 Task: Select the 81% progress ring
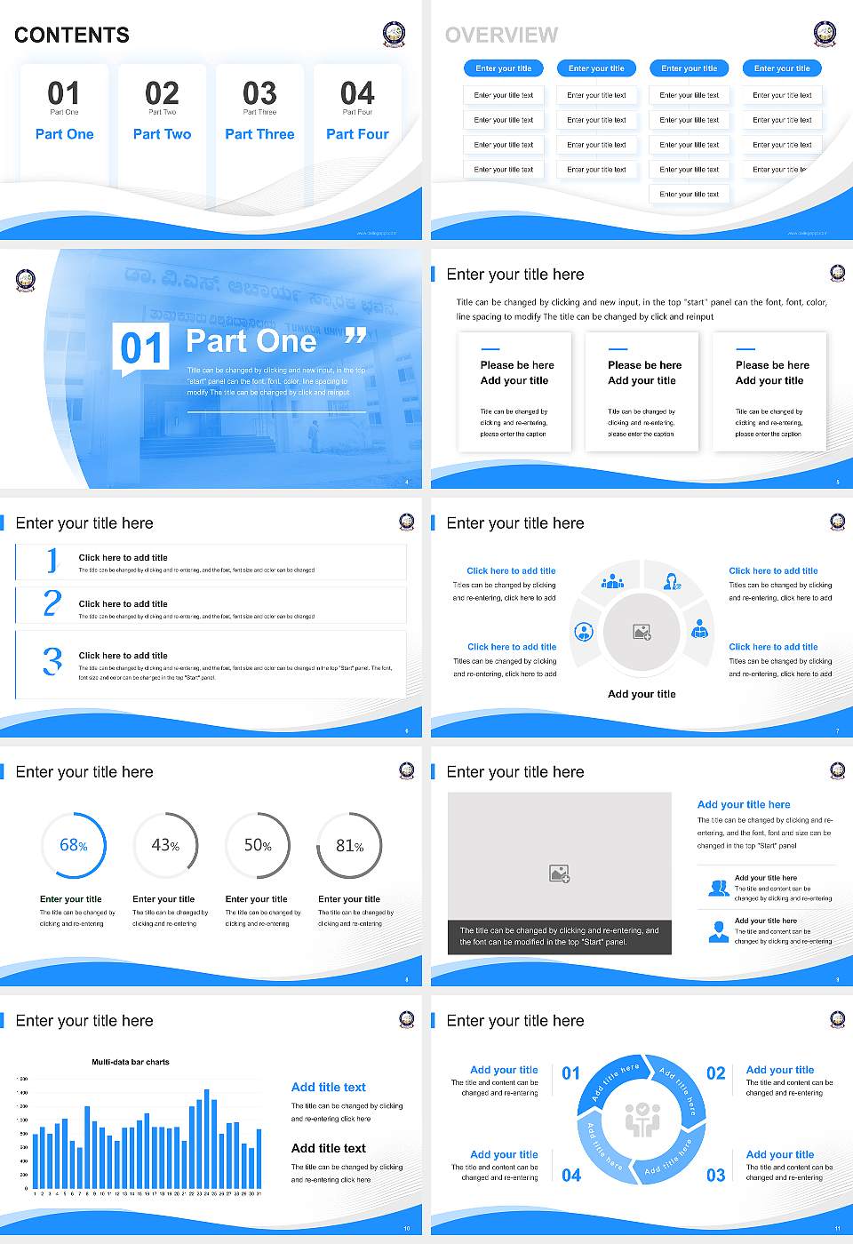click(350, 845)
